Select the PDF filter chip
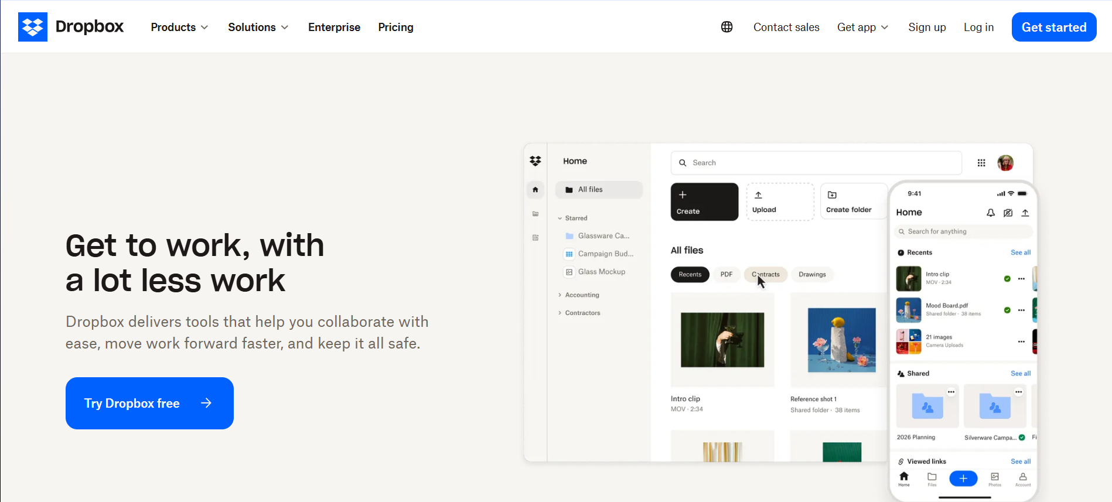The width and height of the screenshot is (1112, 502). click(x=726, y=274)
